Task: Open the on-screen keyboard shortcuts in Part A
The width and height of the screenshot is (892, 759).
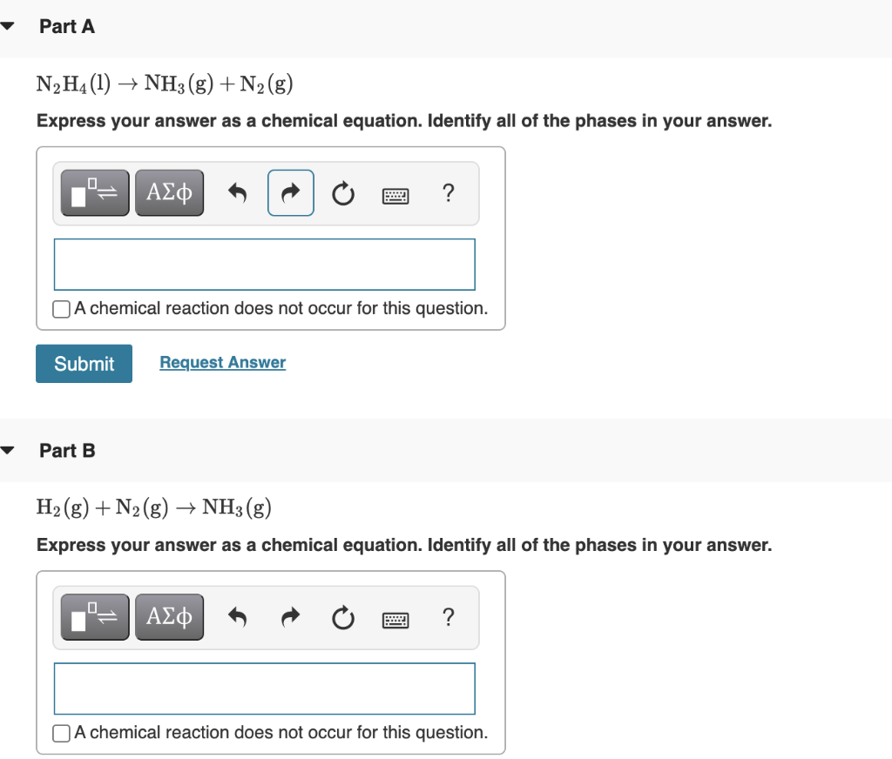Action: point(395,195)
